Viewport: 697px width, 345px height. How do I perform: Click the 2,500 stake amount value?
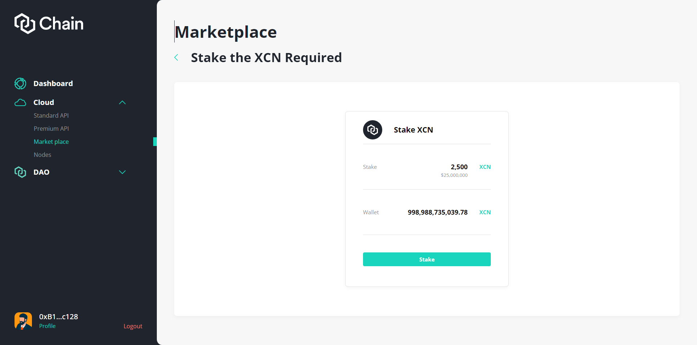[x=459, y=167]
